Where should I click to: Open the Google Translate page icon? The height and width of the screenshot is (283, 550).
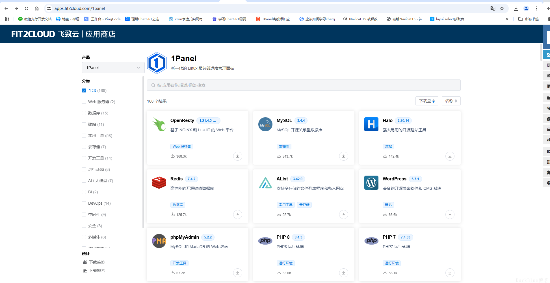(x=493, y=8)
